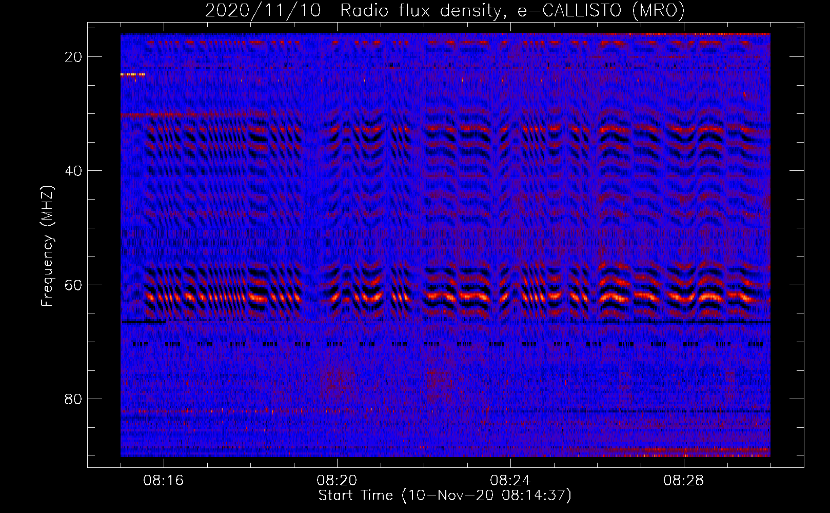This screenshot has height=513, width=830.
Task: Click the y-axis tick label "80"
Action: click(x=74, y=399)
